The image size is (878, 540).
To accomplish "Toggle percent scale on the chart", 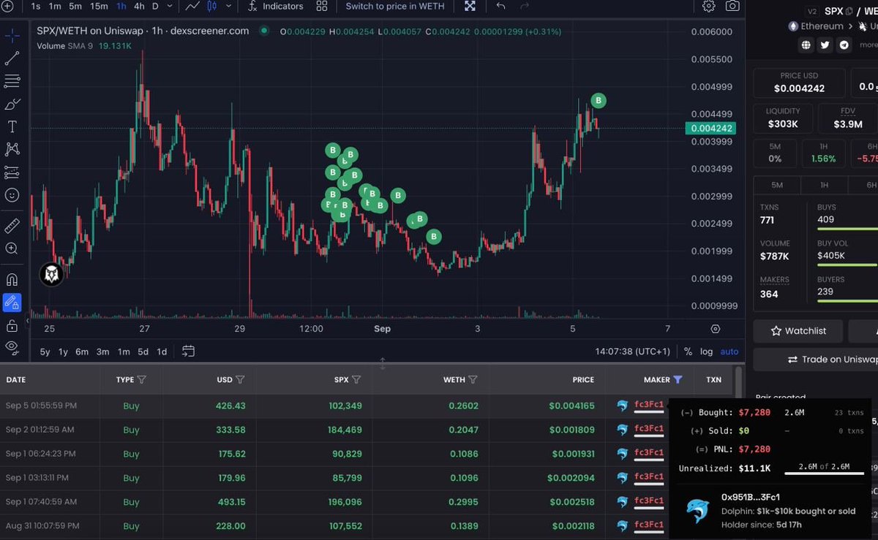I will click(688, 351).
